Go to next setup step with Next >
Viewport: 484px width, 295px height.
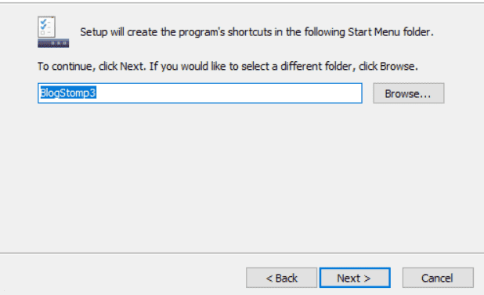[355, 278]
